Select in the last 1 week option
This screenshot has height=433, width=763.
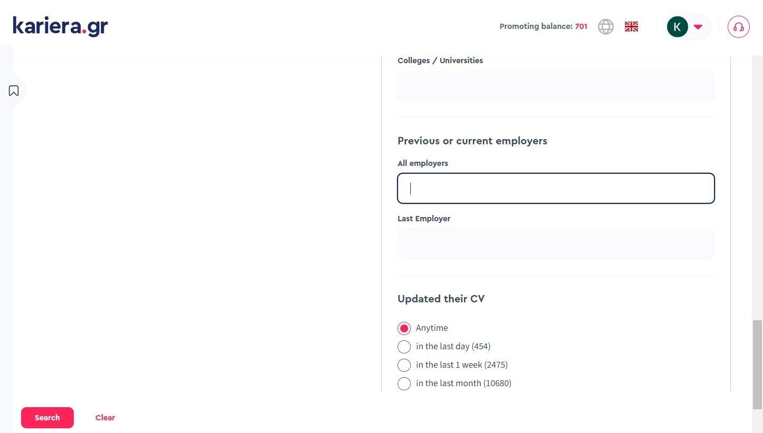(x=404, y=365)
